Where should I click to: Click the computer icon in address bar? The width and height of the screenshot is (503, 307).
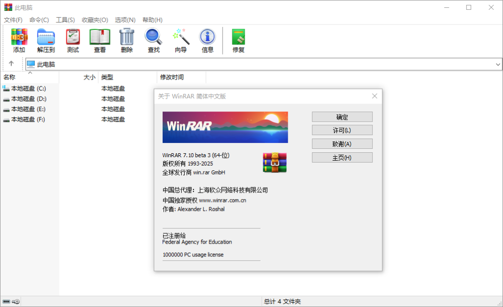tap(31, 64)
